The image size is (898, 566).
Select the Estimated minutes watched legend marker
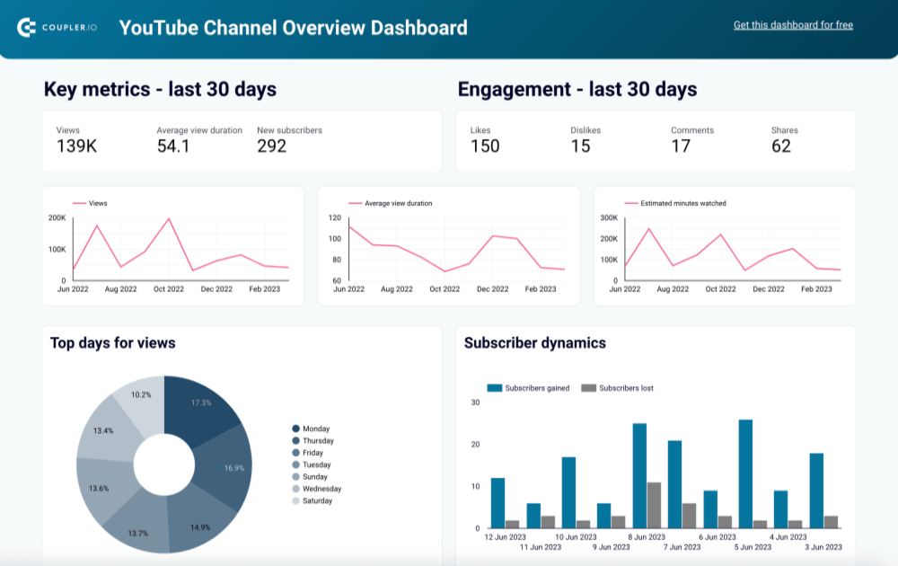coord(630,204)
